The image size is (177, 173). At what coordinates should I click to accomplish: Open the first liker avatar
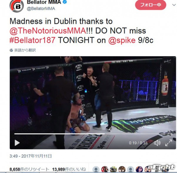96,169
